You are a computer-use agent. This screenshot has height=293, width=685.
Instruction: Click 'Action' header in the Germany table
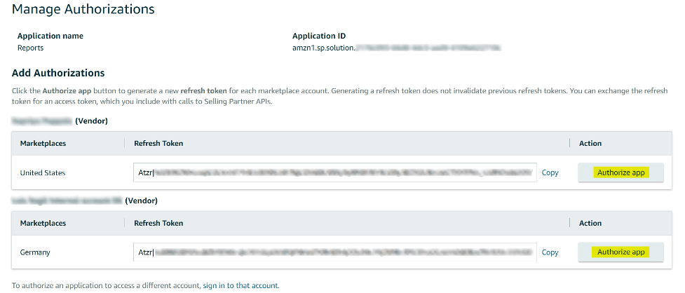590,223
